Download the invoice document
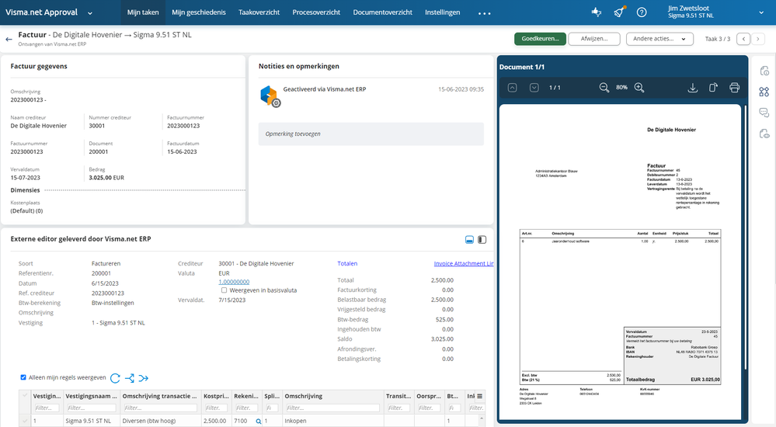 (x=693, y=88)
